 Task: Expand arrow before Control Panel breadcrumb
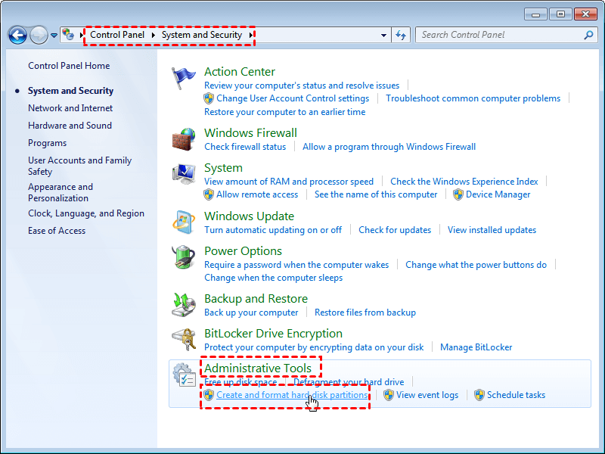(x=82, y=35)
